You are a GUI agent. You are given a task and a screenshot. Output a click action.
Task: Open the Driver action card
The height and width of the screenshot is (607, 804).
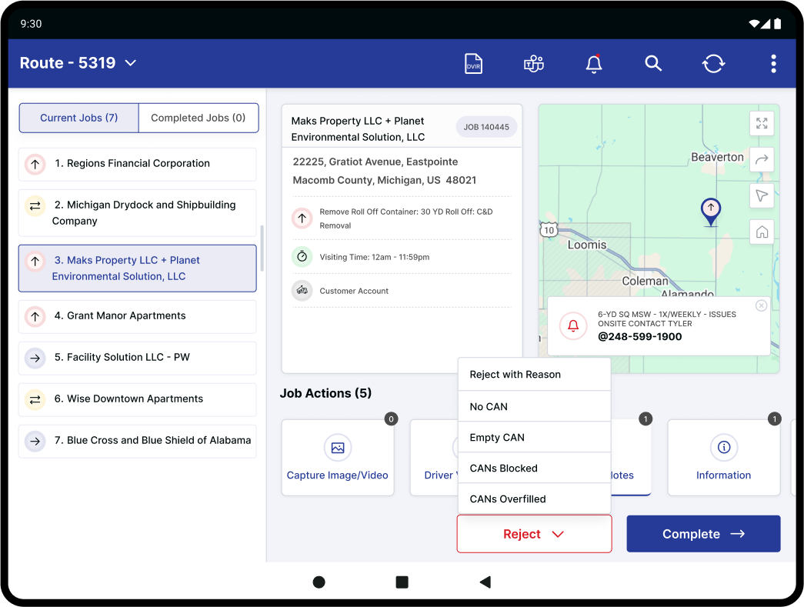434,457
